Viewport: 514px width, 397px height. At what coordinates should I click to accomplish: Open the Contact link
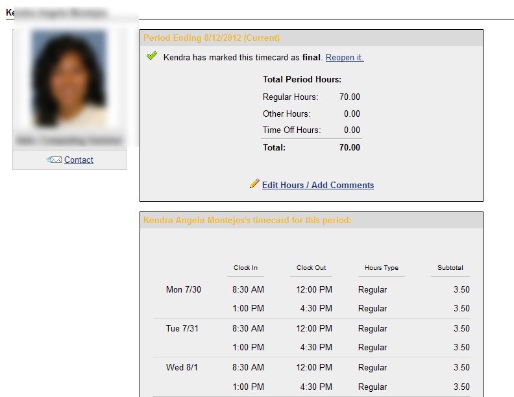pyautogui.click(x=79, y=160)
